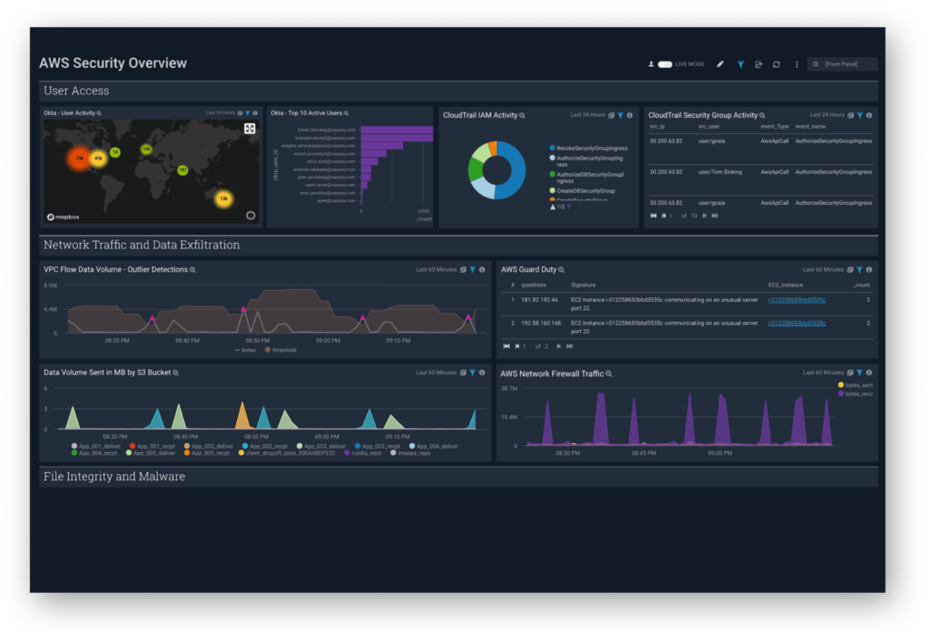Click the pencil edit dashboard icon
Image resolution: width=928 pixels, height=638 pixels.
click(720, 64)
